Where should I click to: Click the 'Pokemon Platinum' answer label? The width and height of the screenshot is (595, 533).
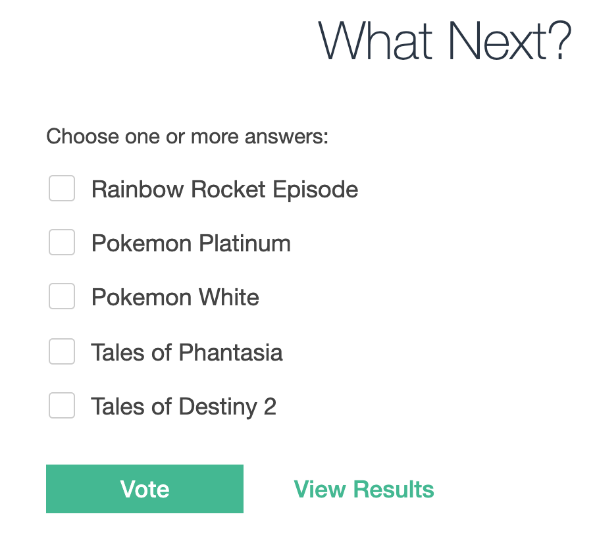tap(192, 243)
